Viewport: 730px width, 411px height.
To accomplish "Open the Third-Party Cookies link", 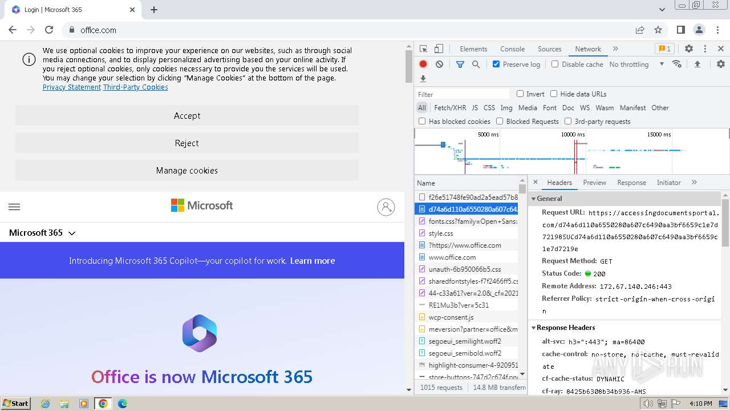I will click(x=136, y=87).
